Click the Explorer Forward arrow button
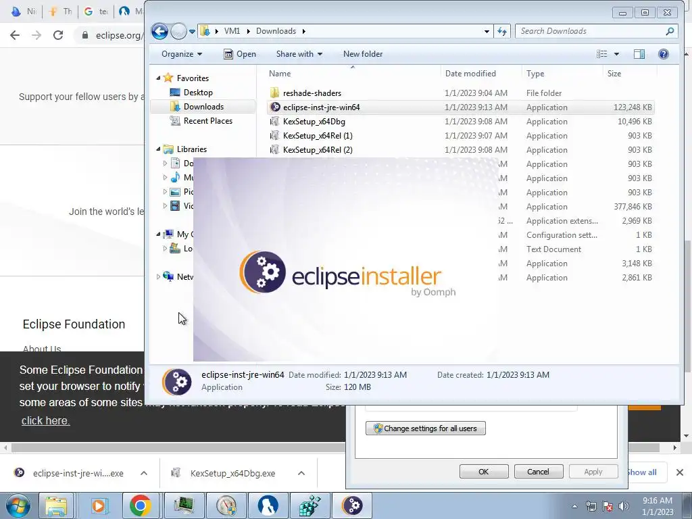 tap(178, 31)
